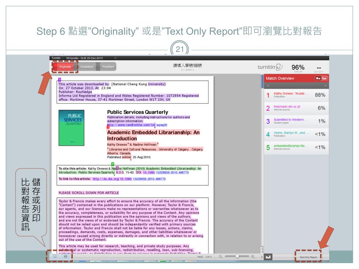Click the 'Academic Embedded Librarianship: An Introduction' title
Screen dimensions: 359x269
154,136
